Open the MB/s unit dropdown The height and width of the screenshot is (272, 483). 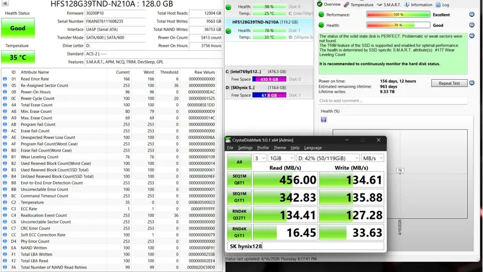point(373,158)
